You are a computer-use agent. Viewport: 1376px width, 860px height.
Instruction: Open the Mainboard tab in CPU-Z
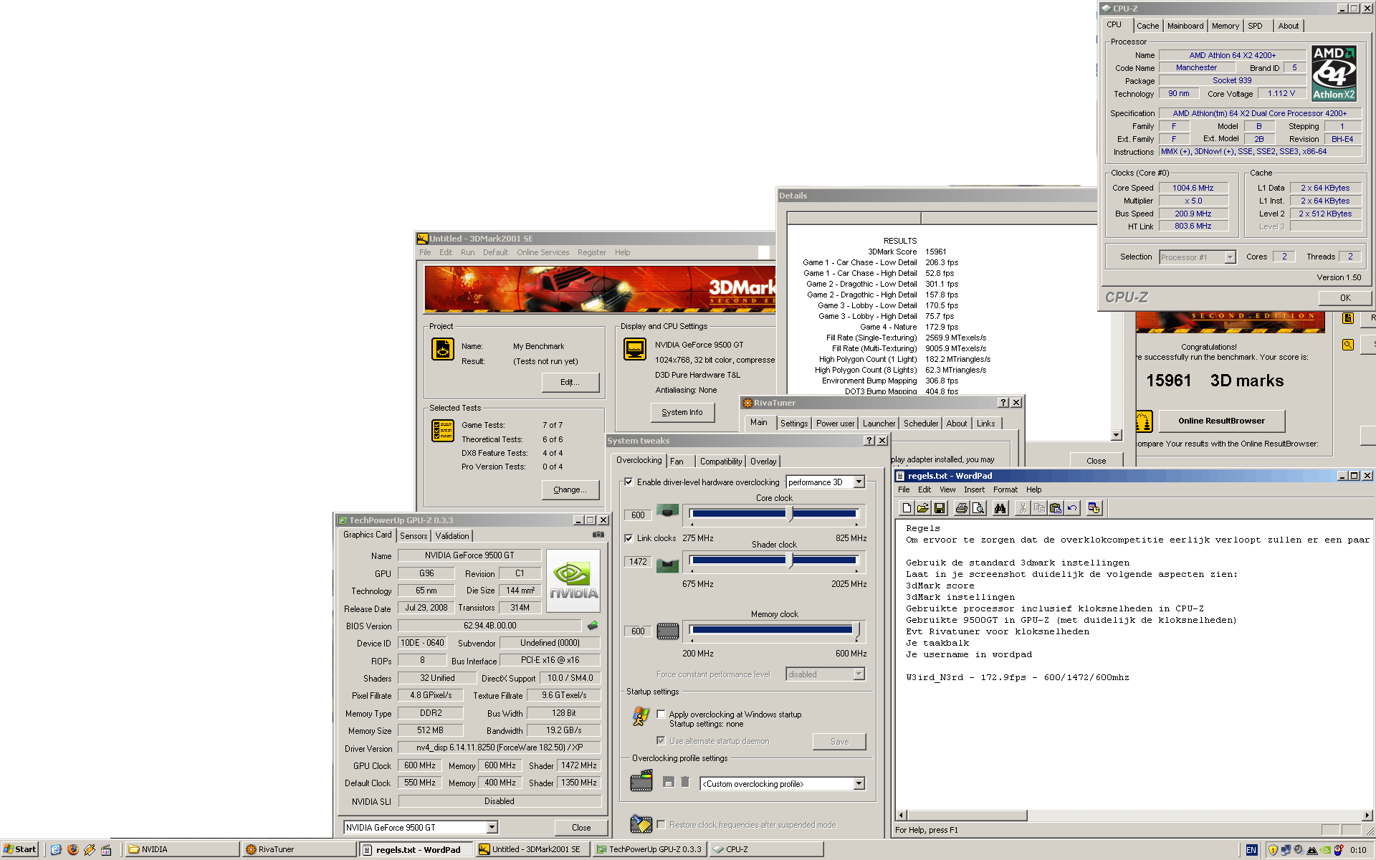[x=1185, y=26]
